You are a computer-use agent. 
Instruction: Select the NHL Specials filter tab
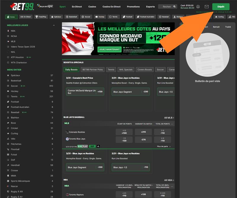pos(125,70)
